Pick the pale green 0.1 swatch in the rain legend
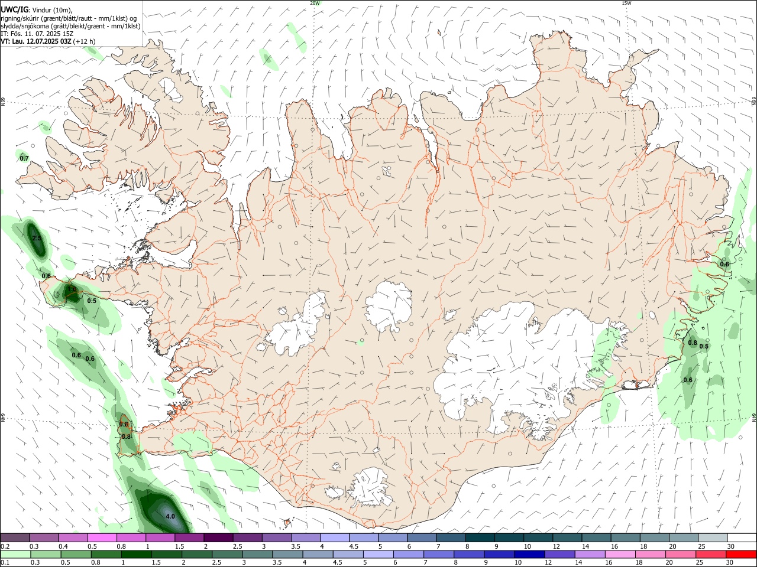The image size is (757, 567). click(15, 555)
